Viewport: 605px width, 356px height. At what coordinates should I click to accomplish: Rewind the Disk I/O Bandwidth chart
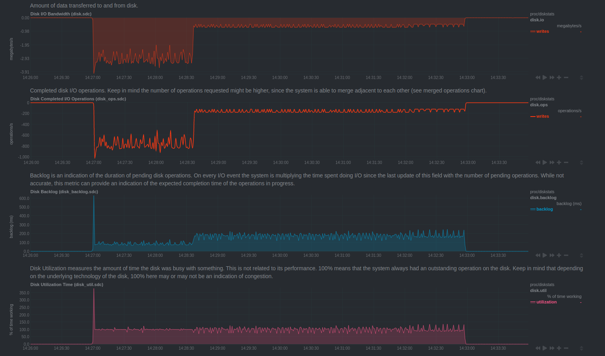(x=537, y=77)
